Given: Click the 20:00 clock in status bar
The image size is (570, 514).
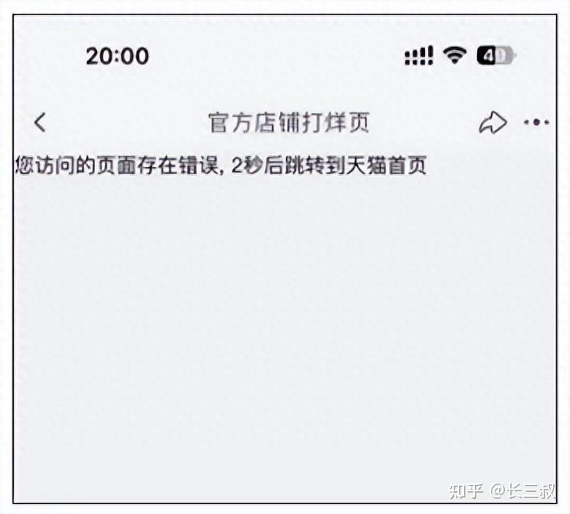Looking at the screenshot, I should point(117,56).
